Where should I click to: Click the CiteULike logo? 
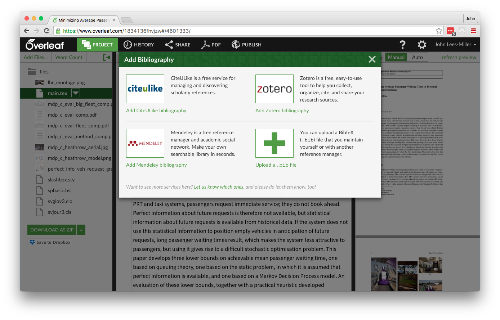(x=145, y=89)
